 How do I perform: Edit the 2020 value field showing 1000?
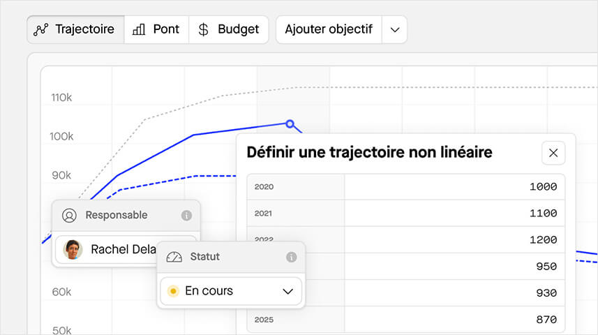pos(454,187)
